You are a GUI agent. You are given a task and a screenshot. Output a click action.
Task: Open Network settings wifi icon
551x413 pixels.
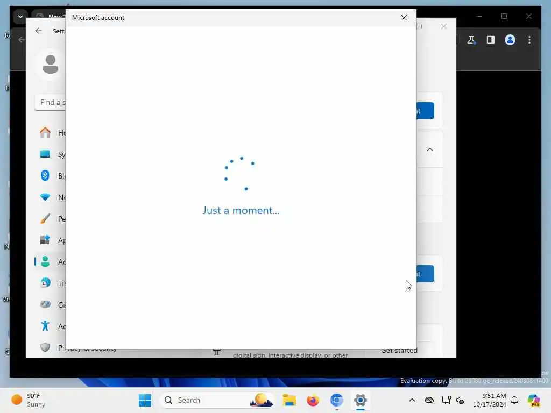(45, 197)
